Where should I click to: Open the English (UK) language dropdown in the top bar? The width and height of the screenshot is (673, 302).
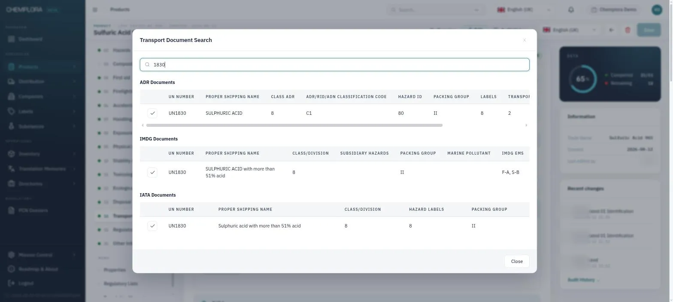tap(524, 9)
